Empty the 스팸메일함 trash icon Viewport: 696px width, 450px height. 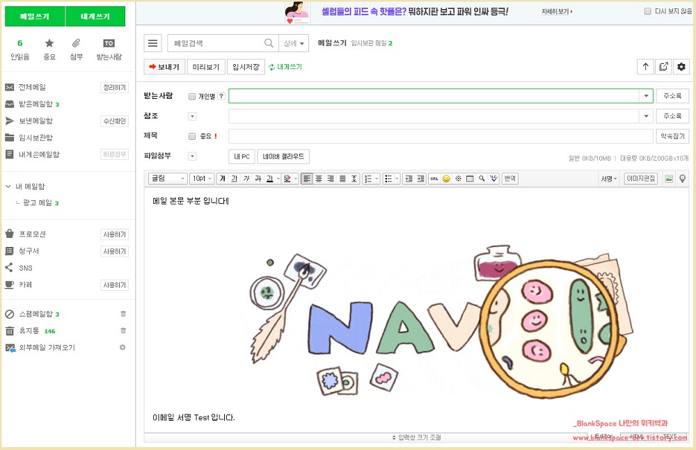123,314
